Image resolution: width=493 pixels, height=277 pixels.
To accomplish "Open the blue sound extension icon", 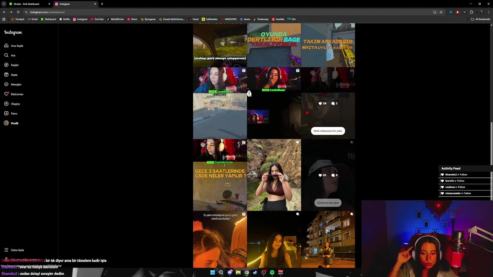I will 450,12.
